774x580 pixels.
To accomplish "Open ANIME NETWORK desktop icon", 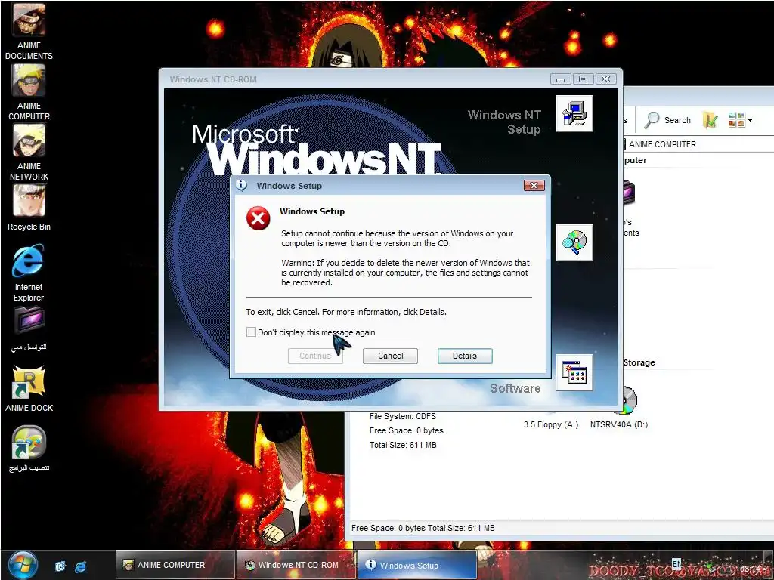I will pos(29,153).
